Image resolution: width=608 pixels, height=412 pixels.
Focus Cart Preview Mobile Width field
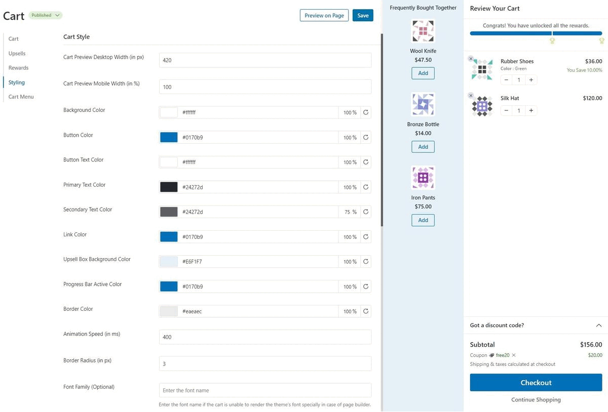pos(265,87)
